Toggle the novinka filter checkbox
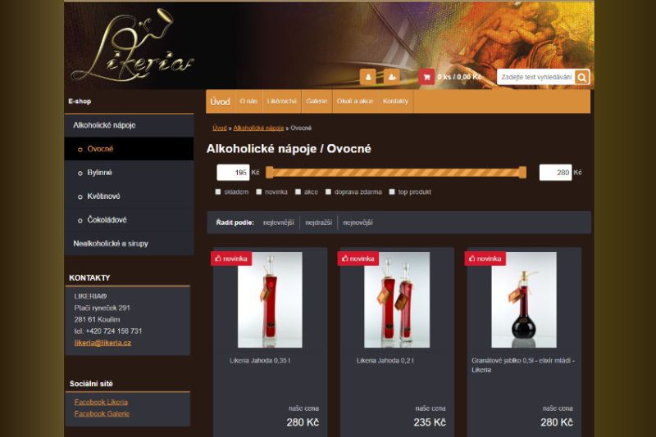656x437 pixels. tap(259, 192)
